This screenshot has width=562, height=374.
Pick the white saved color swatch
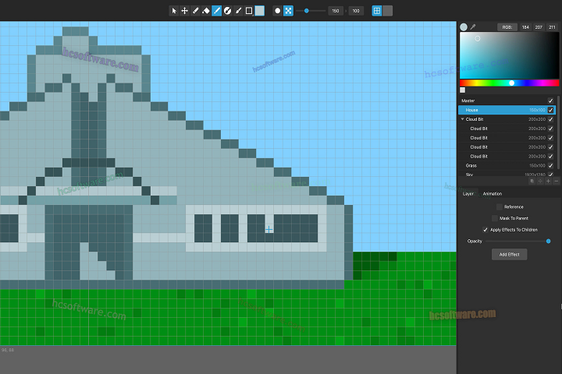point(463,90)
